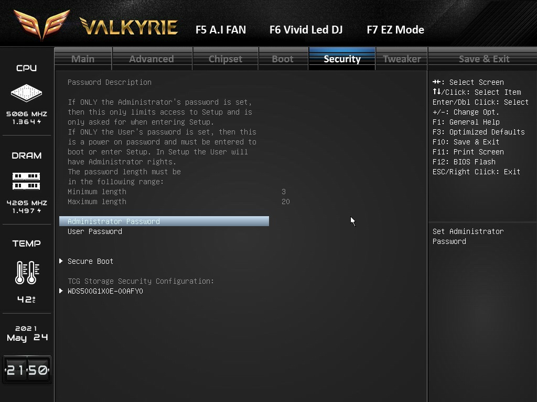Viewport: 537px width, 402px height.
Task: Open the Tweaker tab
Action: tap(402, 59)
